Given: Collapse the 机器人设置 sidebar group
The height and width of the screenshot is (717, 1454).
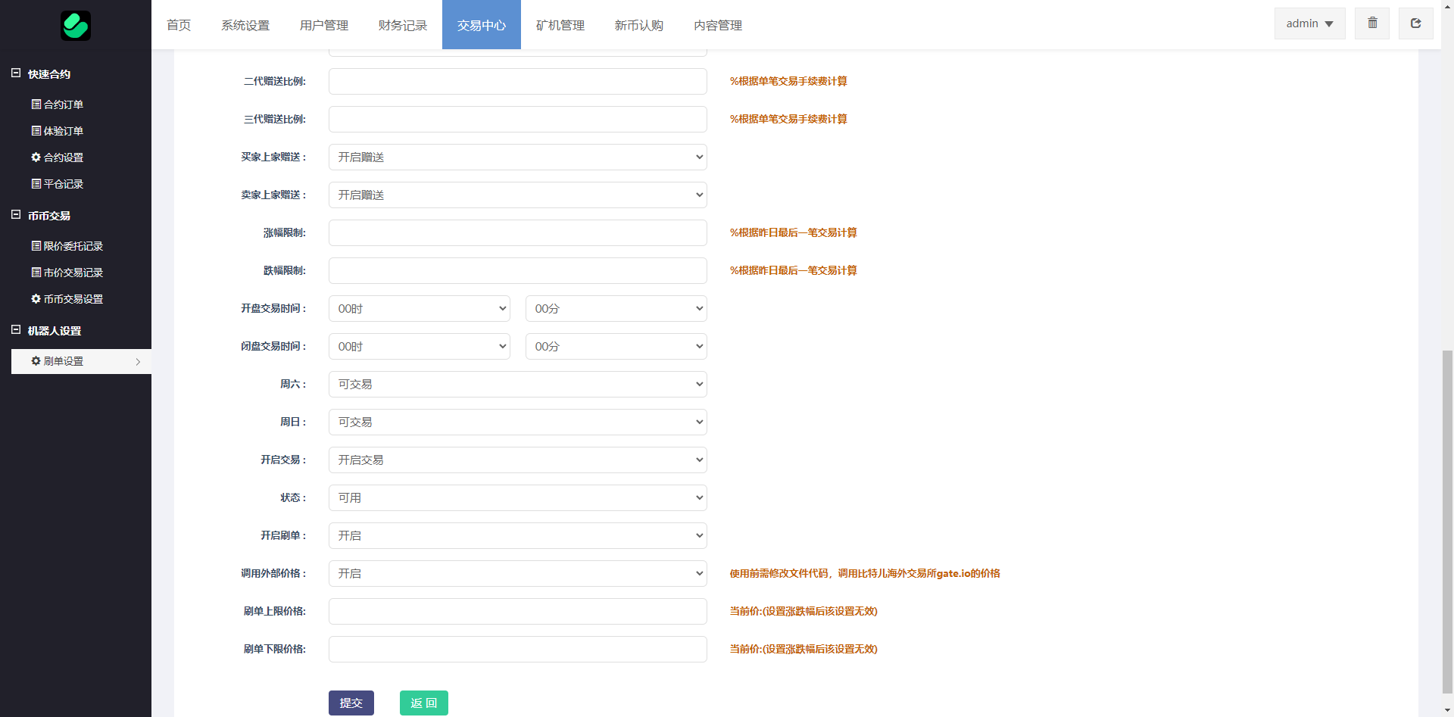Looking at the screenshot, I should tap(16, 330).
